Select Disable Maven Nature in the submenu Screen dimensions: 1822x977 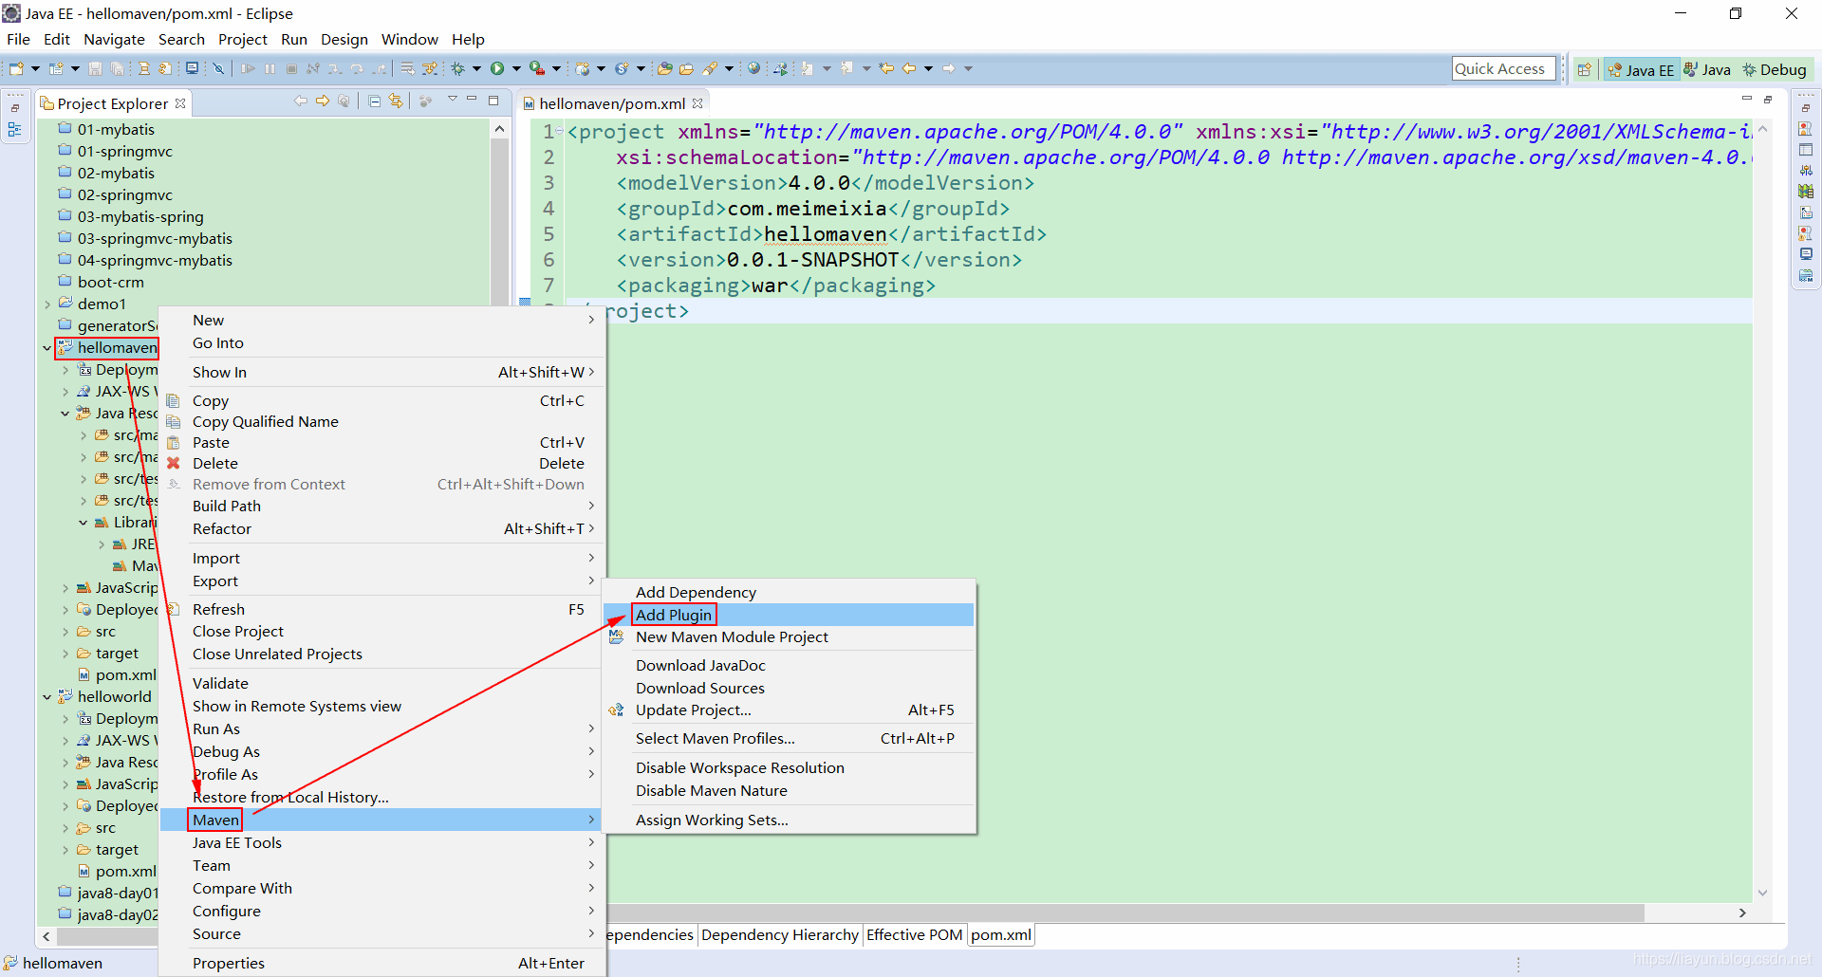[789, 790]
